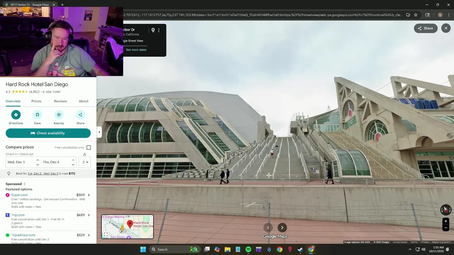Switch to the About tab
The width and height of the screenshot is (454, 255).
[x=84, y=101]
